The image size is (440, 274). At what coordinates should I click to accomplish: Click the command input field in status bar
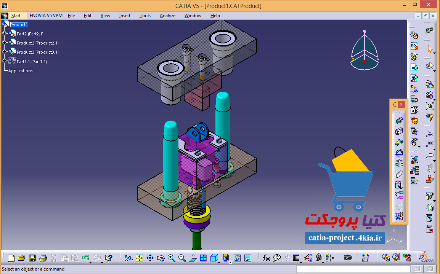(x=353, y=269)
